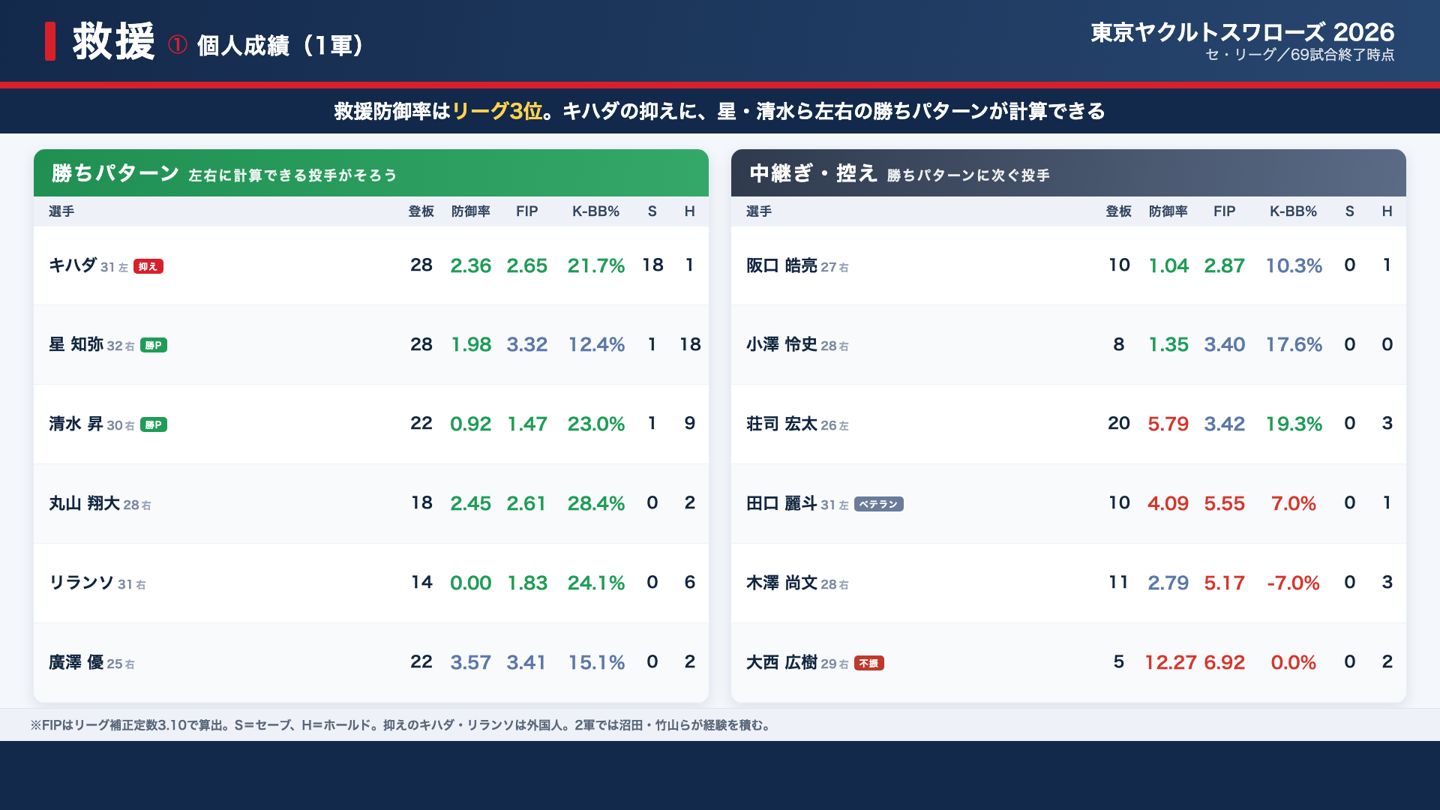Click the 救援 main heading

click(114, 41)
